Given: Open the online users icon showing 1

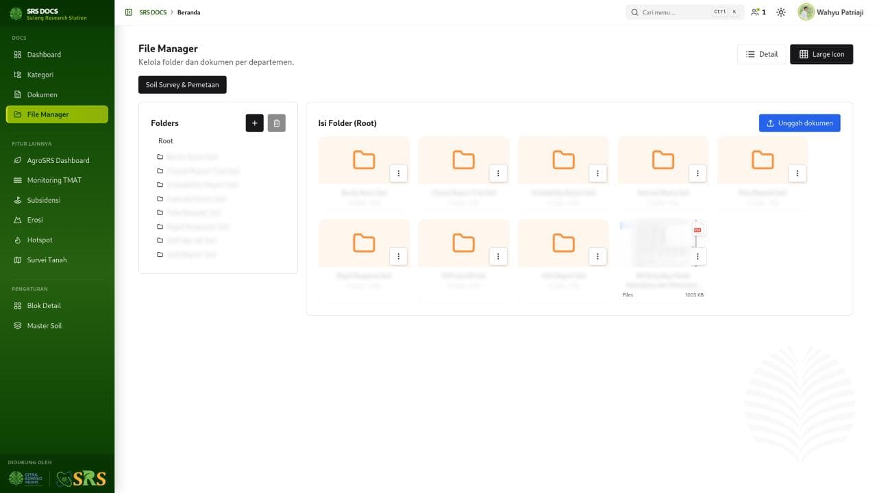Looking at the screenshot, I should pyautogui.click(x=758, y=12).
